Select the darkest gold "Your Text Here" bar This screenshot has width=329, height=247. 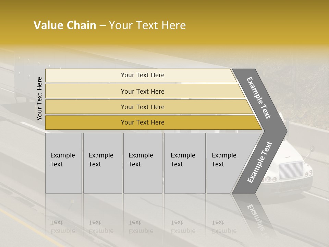coord(142,122)
